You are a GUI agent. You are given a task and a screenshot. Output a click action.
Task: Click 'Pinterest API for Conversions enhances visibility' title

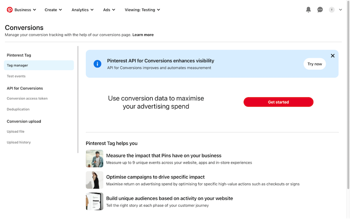(161, 61)
